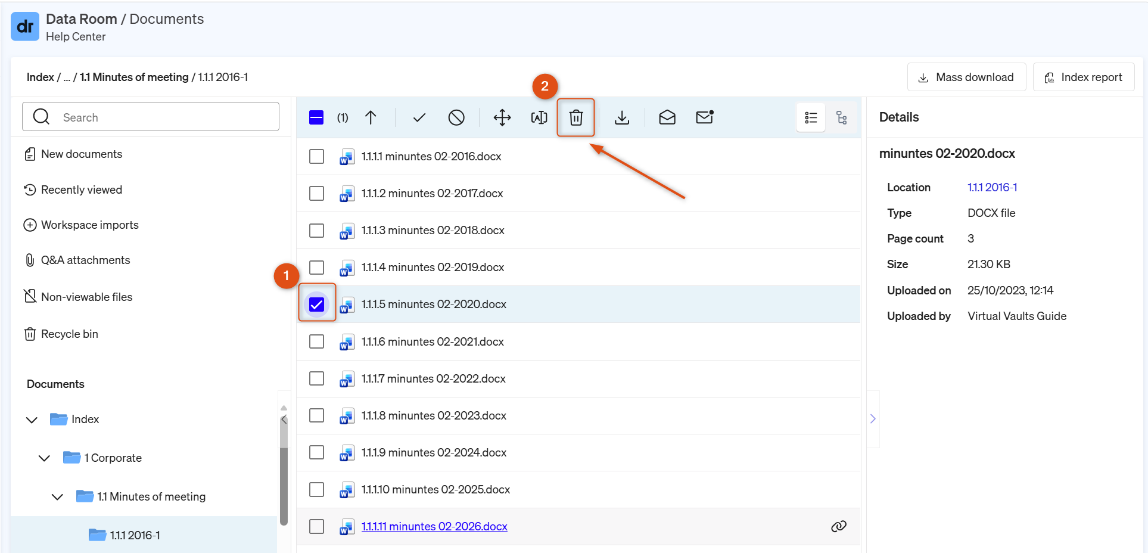
Task: Open Q&A attachments in sidebar
Action: click(76, 260)
